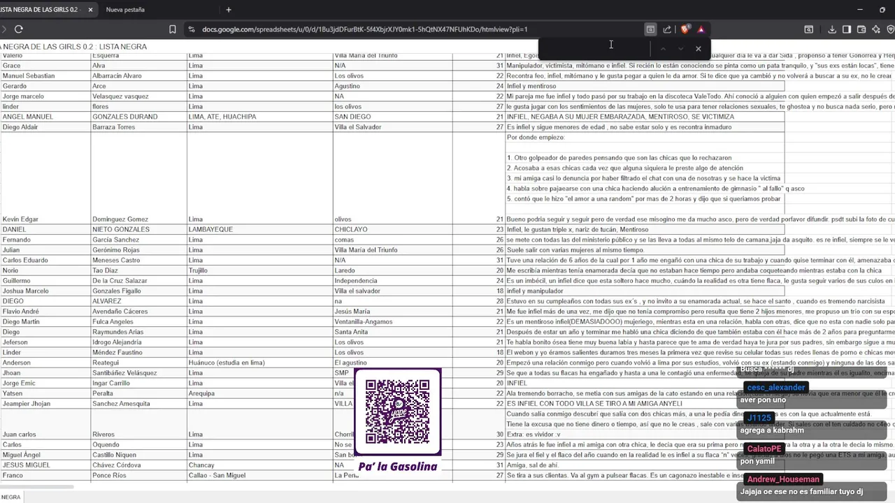This screenshot has width=895, height=503.
Task: Open site settings icon beside the URL
Action: click(x=191, y=29)
